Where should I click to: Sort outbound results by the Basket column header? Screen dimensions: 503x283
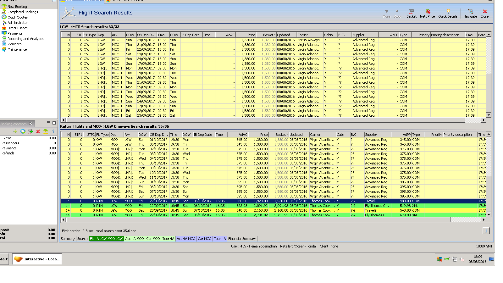pyautogui.click(x=268, y=35)
